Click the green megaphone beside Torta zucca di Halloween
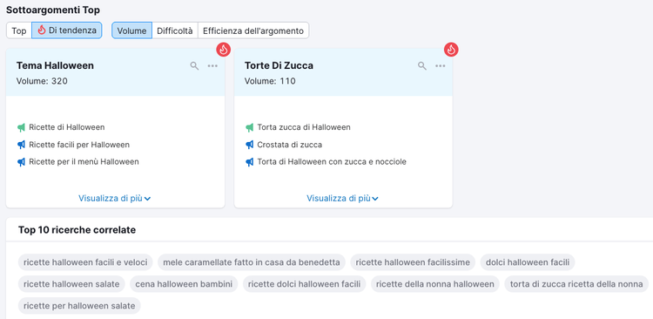653x319 pixels. (250, 127)
